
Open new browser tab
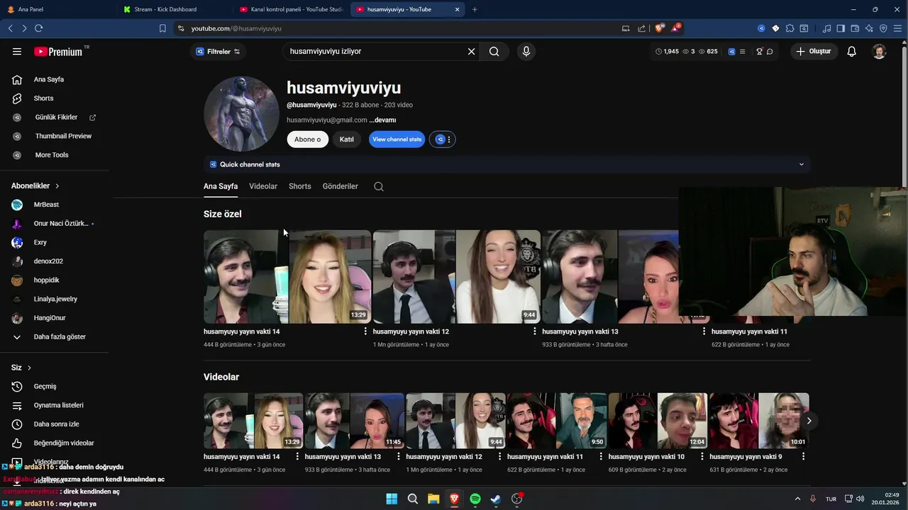(475, 9)
